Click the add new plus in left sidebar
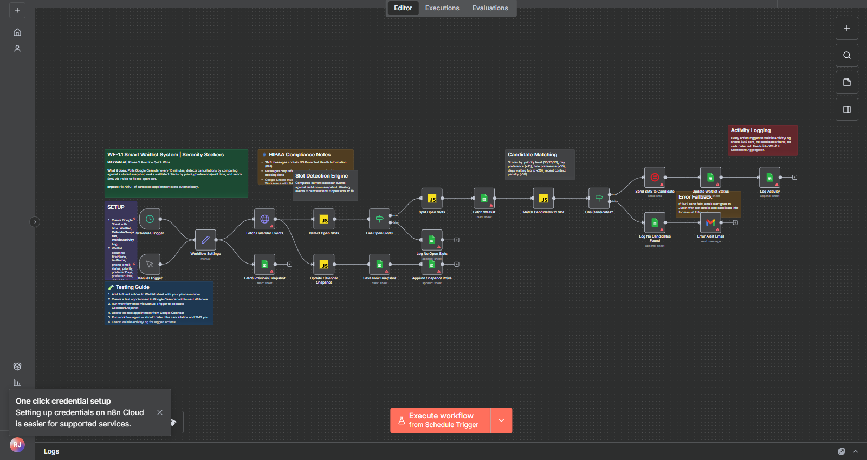The height and width of the screenshot is (460, 867). [17, 10]
